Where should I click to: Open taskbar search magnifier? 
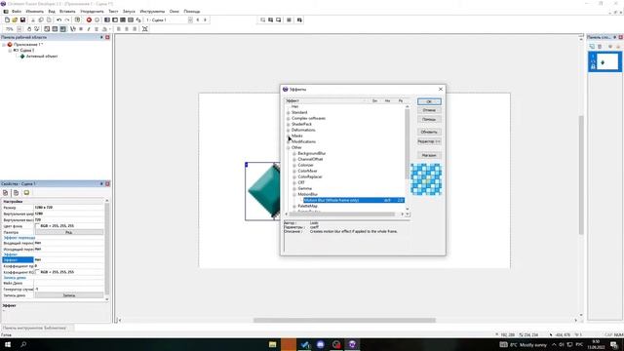tap(23, 344)
